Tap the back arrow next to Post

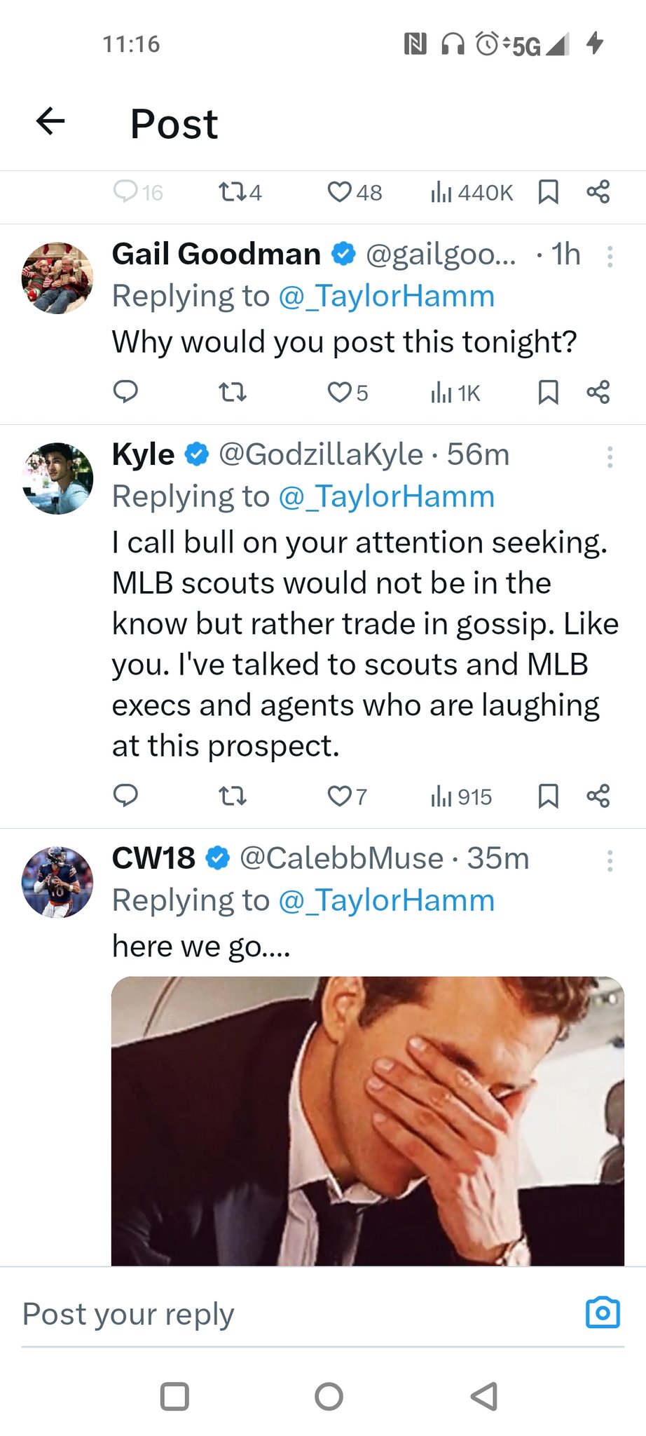[x=50, y=121]
